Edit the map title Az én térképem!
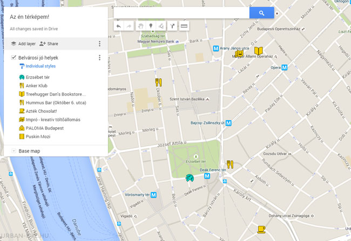Viewport: 351px width, 241px height. click(x=29, y=17)
